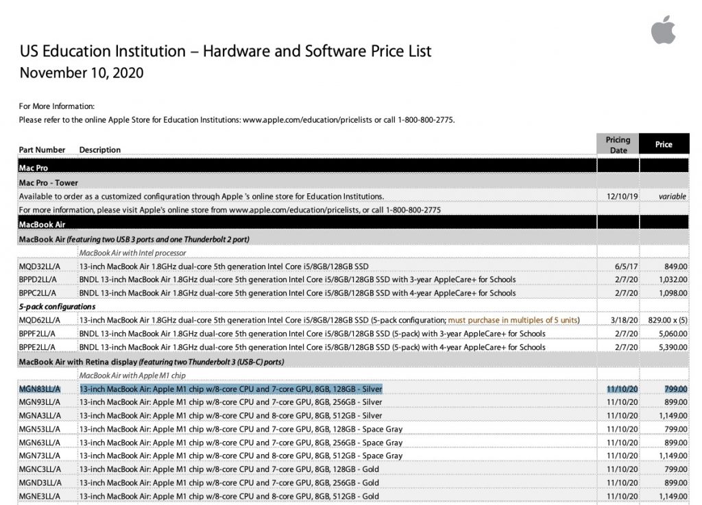Click 'MacBook Air with Retina display' subheading
This screenshot has width=702, height=505.
pos(152,362)
